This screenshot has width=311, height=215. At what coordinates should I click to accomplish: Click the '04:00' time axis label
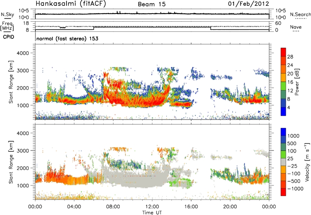74,207
